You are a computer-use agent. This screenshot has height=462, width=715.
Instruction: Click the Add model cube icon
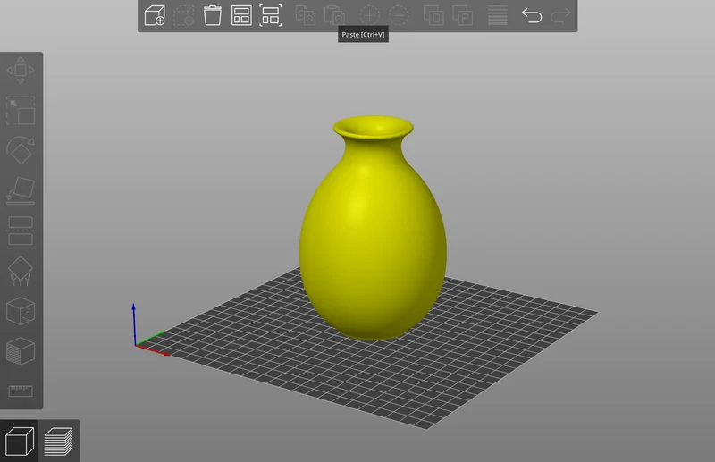(155, 15)
